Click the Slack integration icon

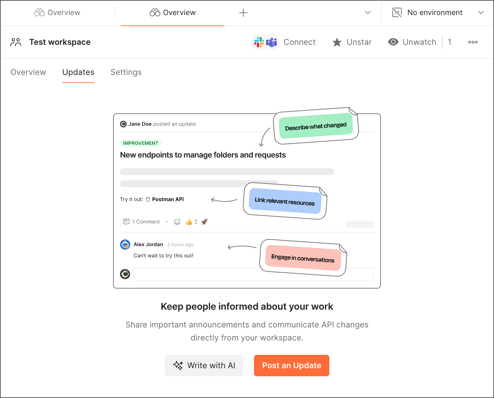tap(259, 42)
